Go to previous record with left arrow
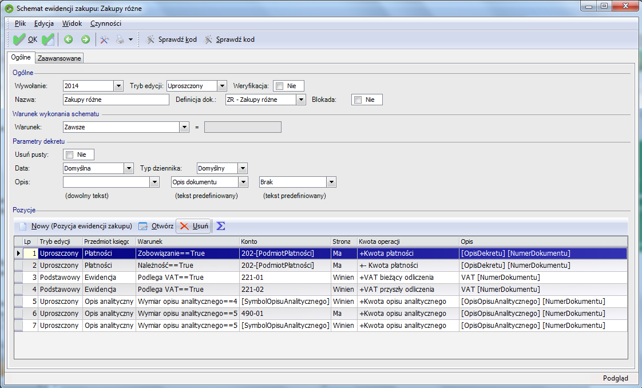This screenshot has width=642, height=388. (x=68, y=39)
